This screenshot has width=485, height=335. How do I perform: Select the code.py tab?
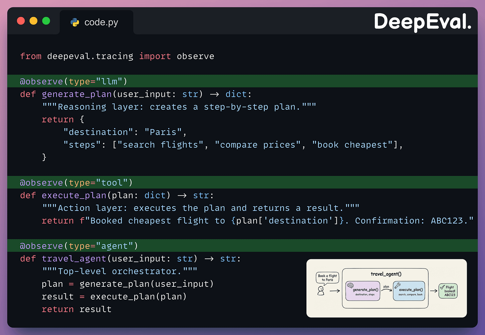point(97,22)
